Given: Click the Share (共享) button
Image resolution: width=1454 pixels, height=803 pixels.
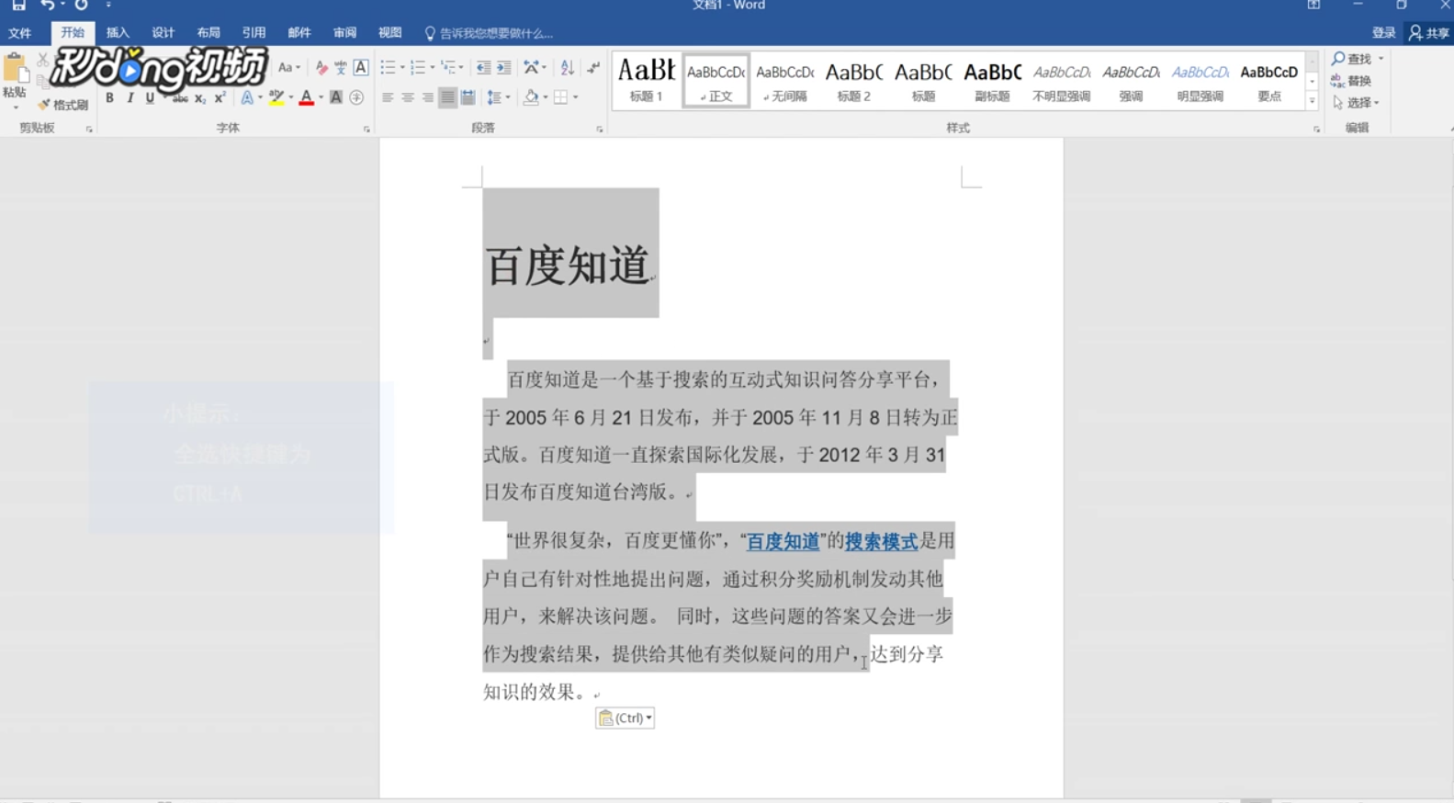Looking at the screenshot, I should click(1429, 33).
